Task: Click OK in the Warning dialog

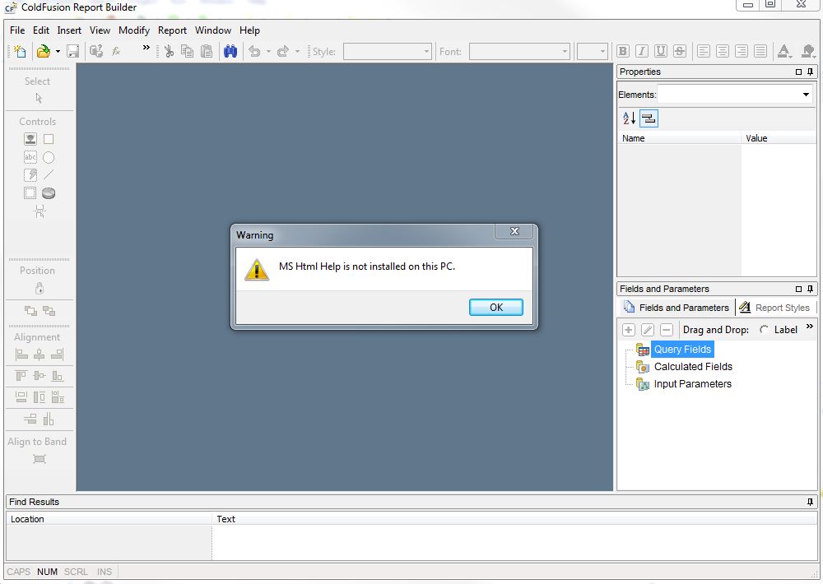Action: pos(496,307)
